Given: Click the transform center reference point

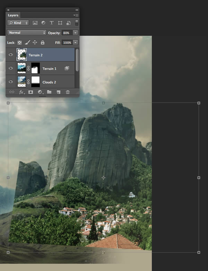Looking at the screenshot, I should coord(104,178).
